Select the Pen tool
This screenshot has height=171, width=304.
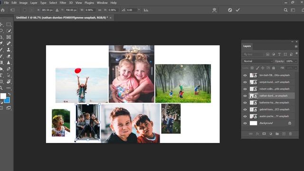pos(9,69)
